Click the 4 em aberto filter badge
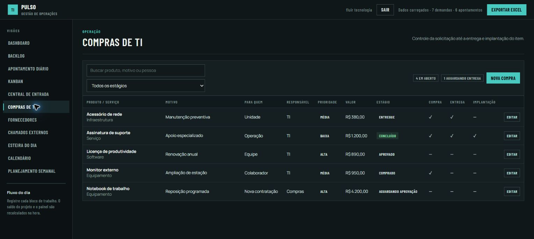The width and height of the screenshot is (534, 239). [x=426, y=78]
